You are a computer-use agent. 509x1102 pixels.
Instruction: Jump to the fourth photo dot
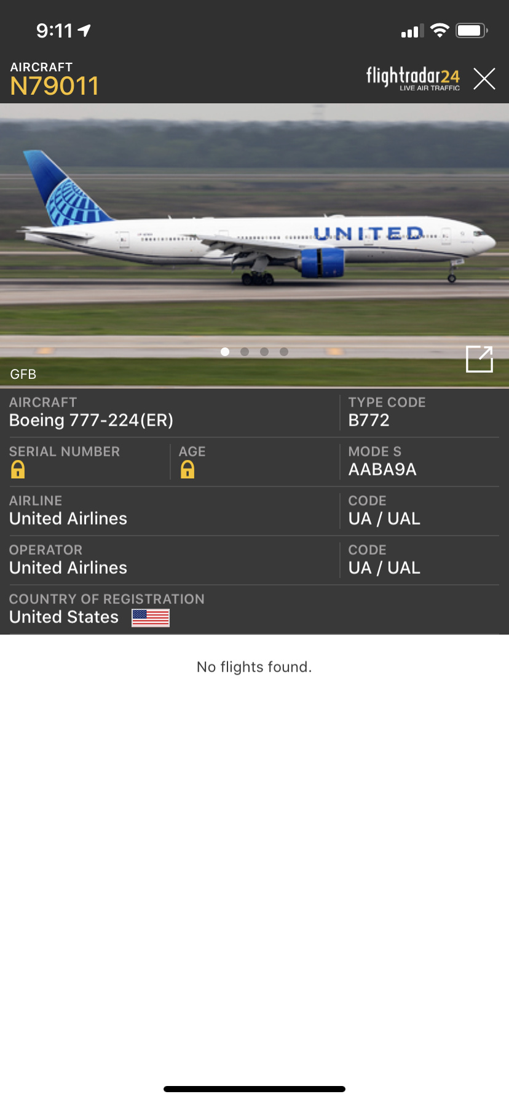coord(284,352)
